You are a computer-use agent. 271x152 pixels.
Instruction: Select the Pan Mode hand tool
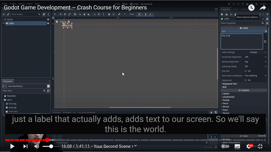(x=84, y=14)
